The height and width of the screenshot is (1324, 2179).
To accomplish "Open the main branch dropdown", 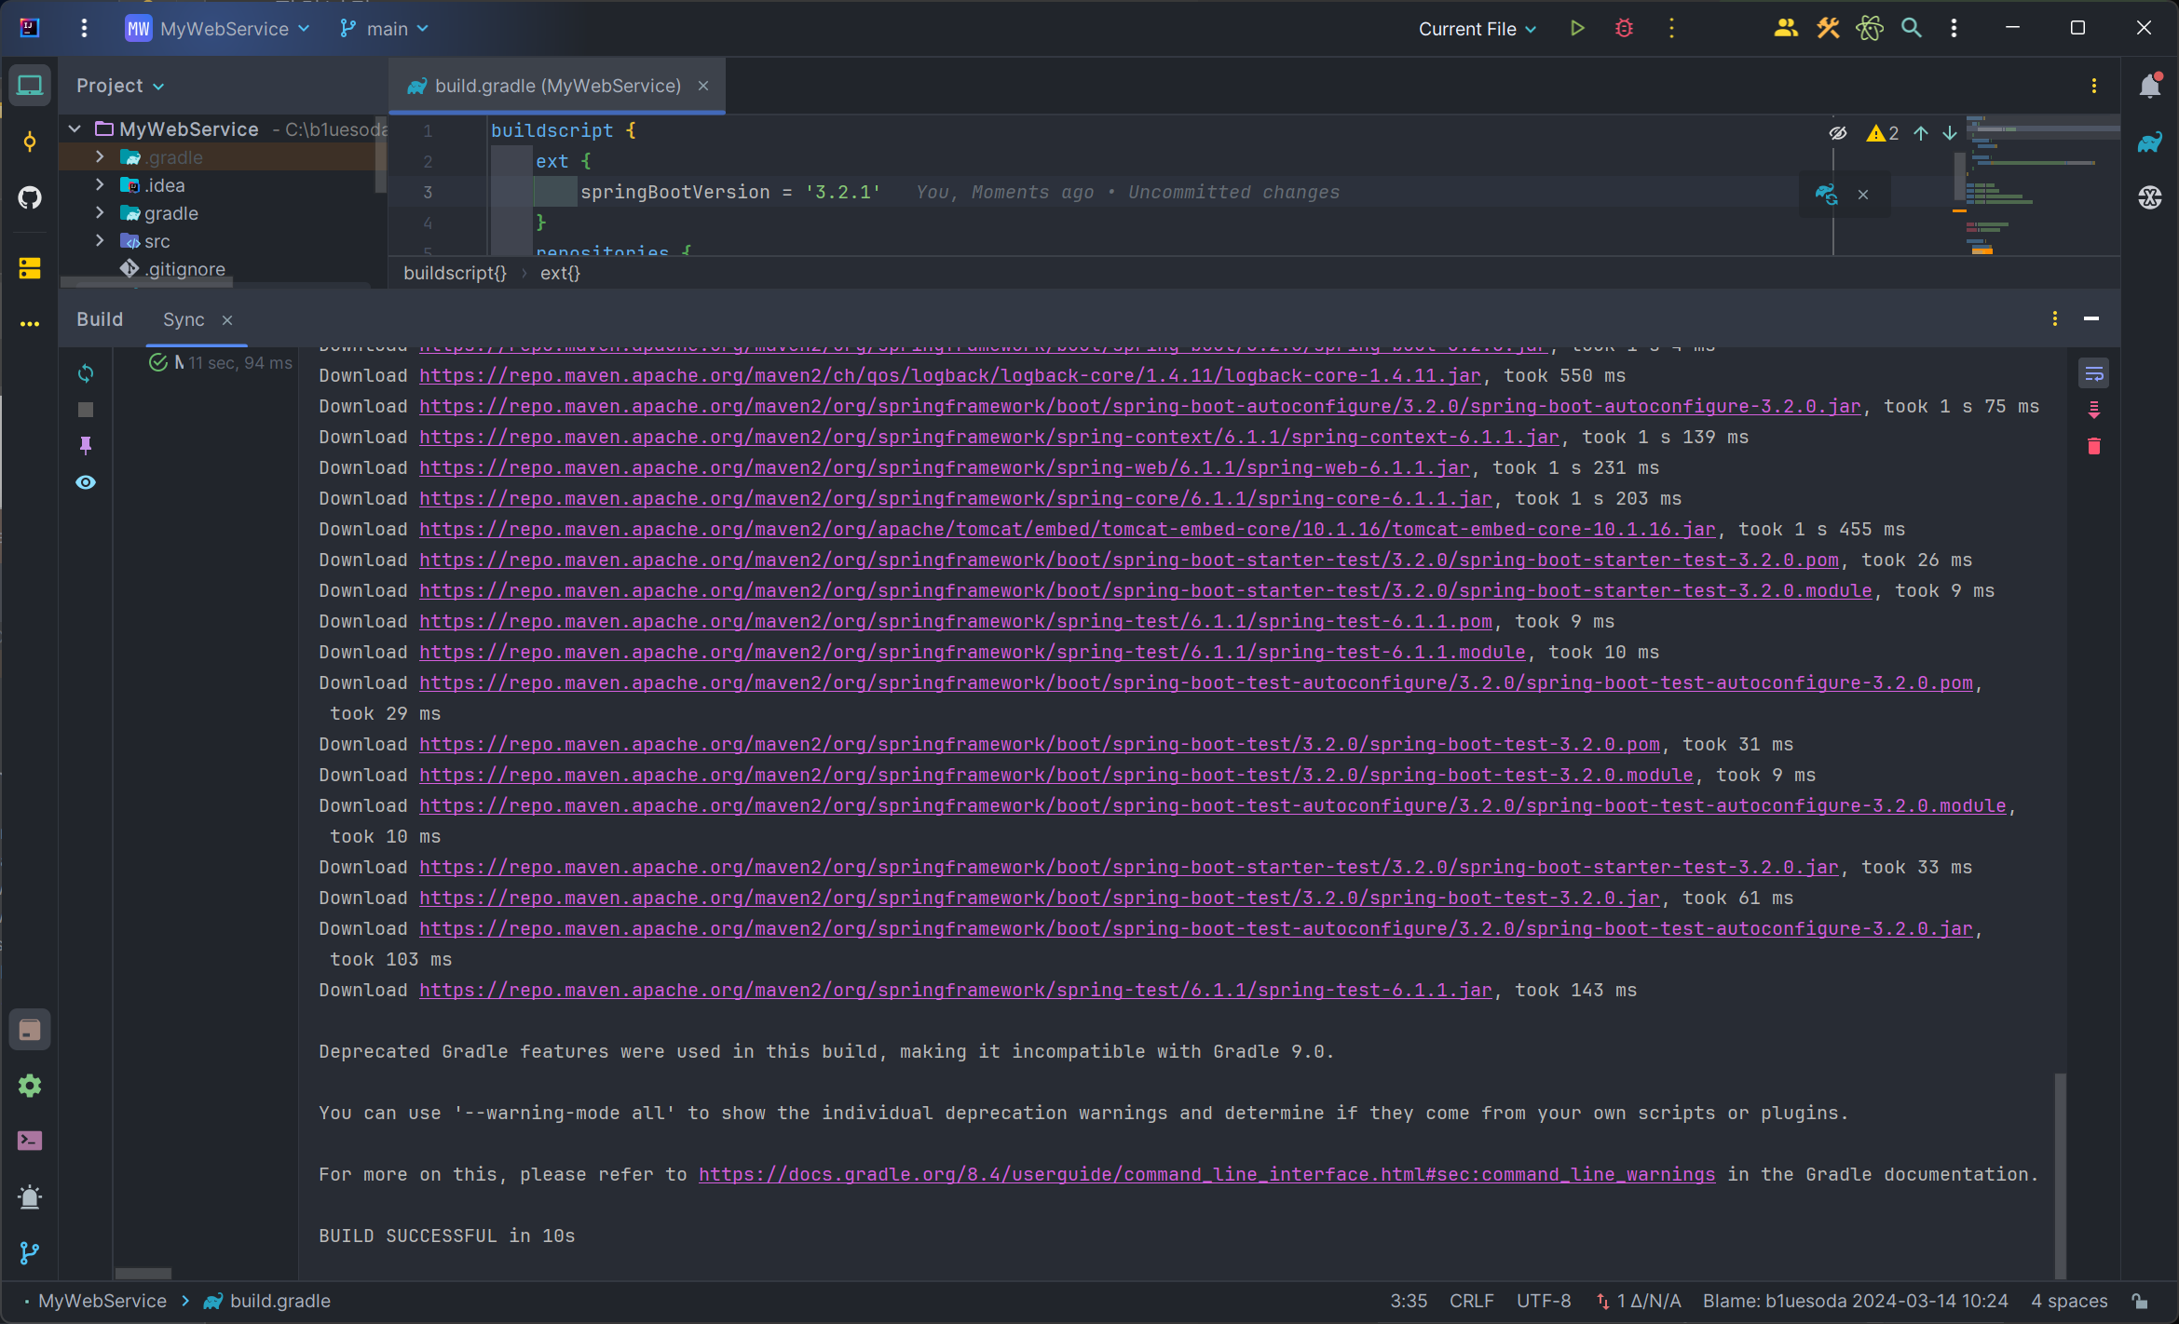I will coord(385,29).
